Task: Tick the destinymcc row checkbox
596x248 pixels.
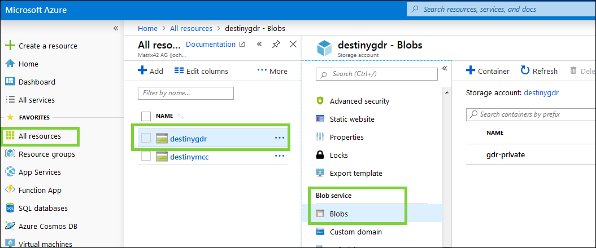Action: [x=146, y=156]
